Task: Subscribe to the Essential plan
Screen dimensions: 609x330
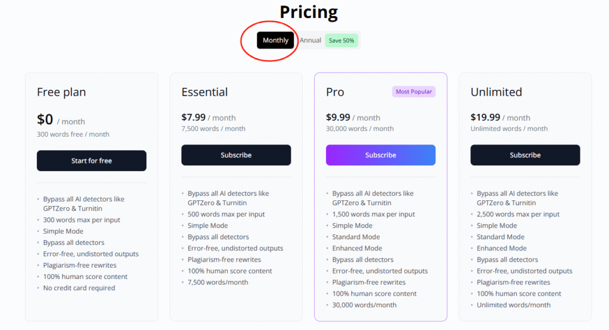Action: click(236, 155)
